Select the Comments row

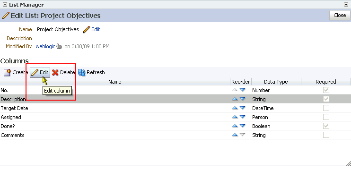(x=175, y=135)
